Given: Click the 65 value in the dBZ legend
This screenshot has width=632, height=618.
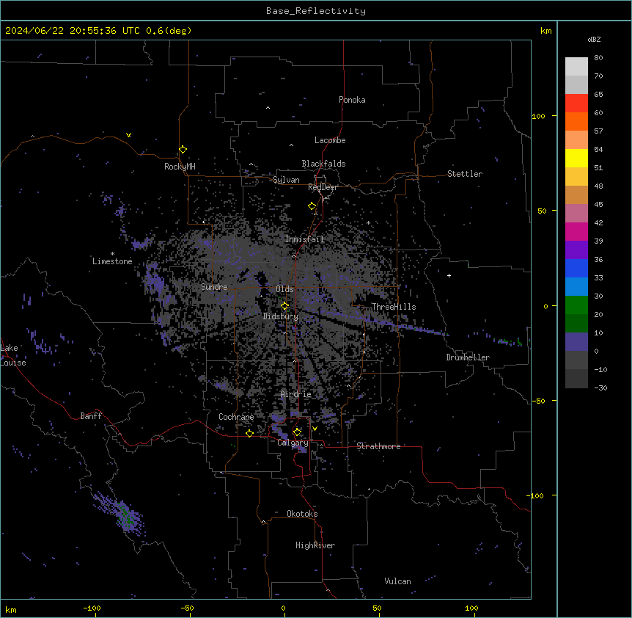Looking at the screenshot, I should pyautogui.click(x=598, y=94).
